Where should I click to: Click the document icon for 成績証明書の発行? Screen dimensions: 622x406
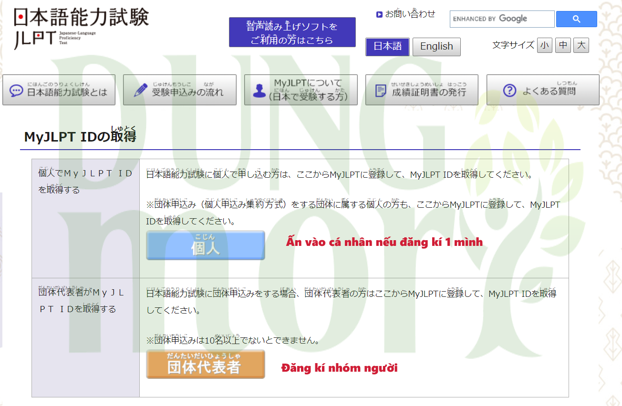point(381,91)
